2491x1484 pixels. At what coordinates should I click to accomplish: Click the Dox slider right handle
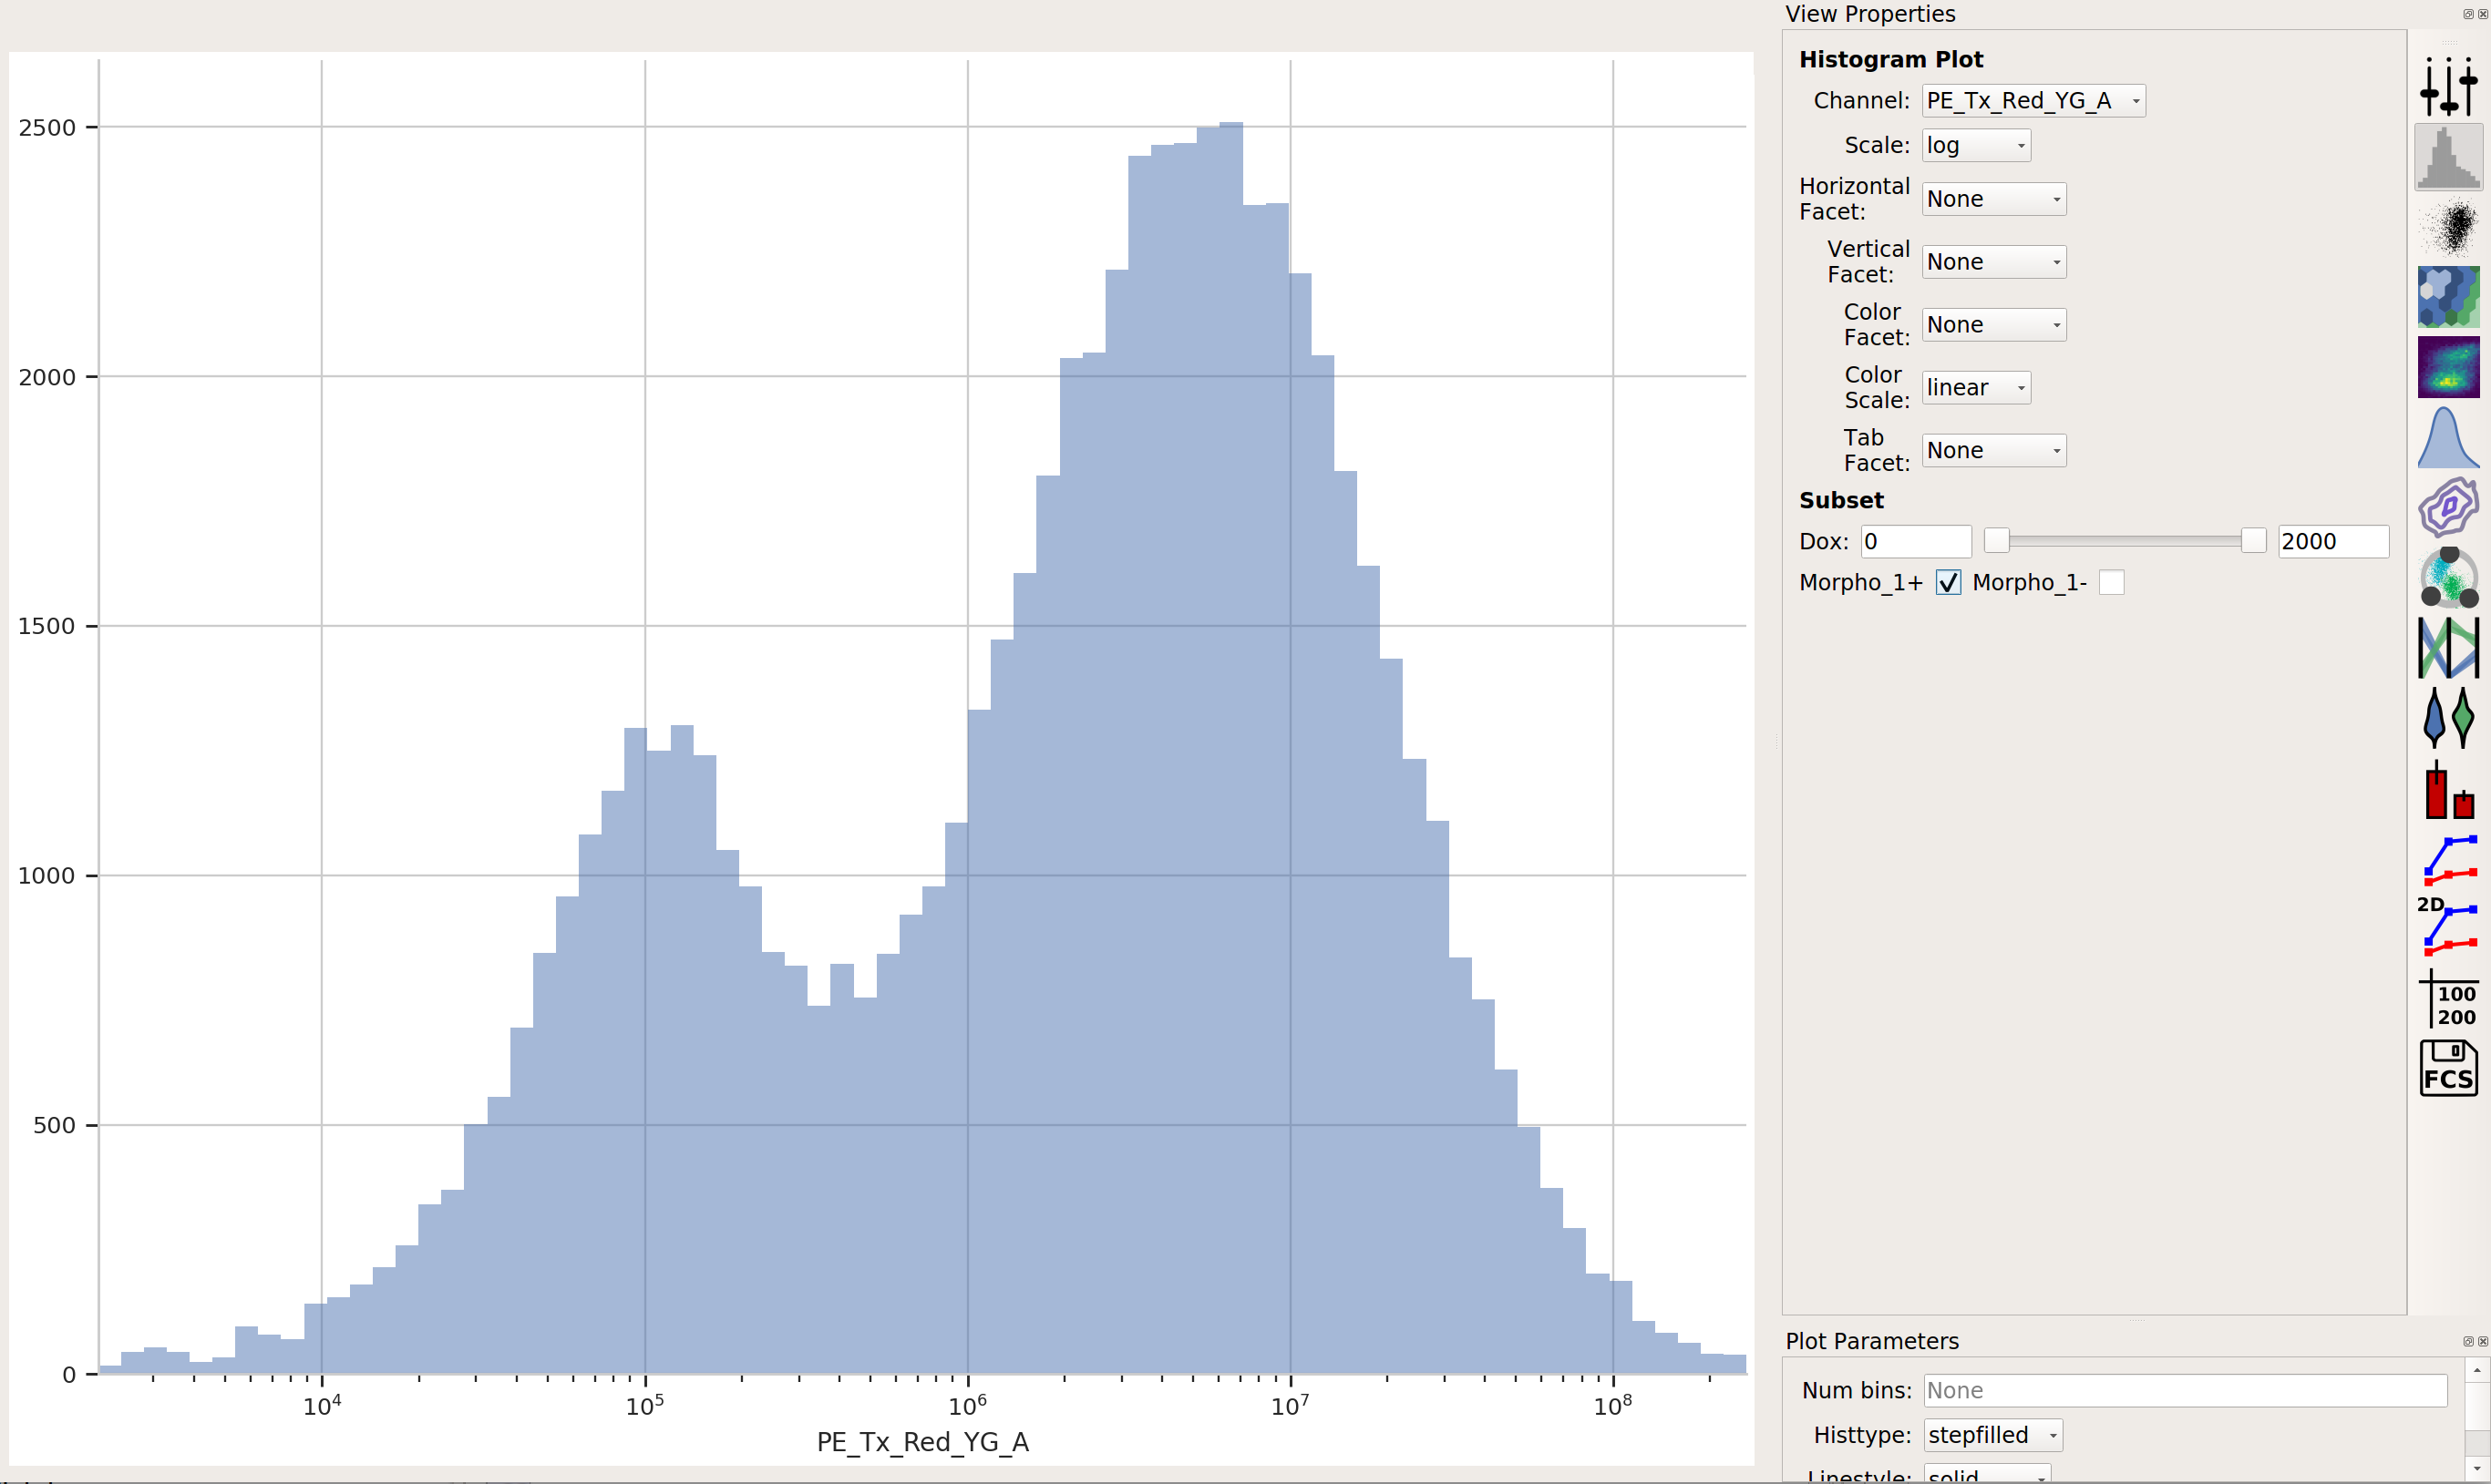(2253, 541)
